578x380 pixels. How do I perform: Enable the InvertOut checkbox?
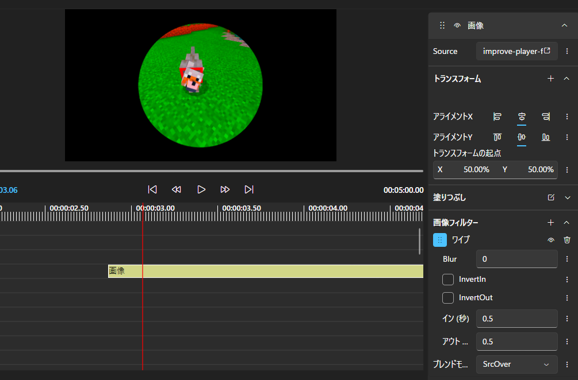448,298
